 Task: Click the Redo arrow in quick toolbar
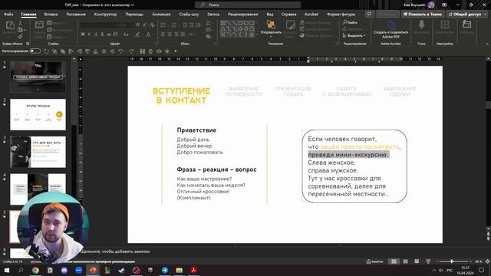click(131, 51)
